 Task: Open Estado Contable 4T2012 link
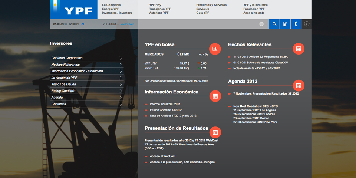click(166, 110)
